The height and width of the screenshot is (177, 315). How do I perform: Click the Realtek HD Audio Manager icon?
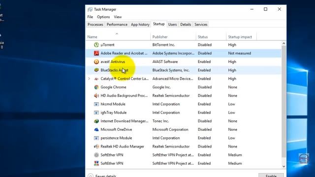(96, 147)
